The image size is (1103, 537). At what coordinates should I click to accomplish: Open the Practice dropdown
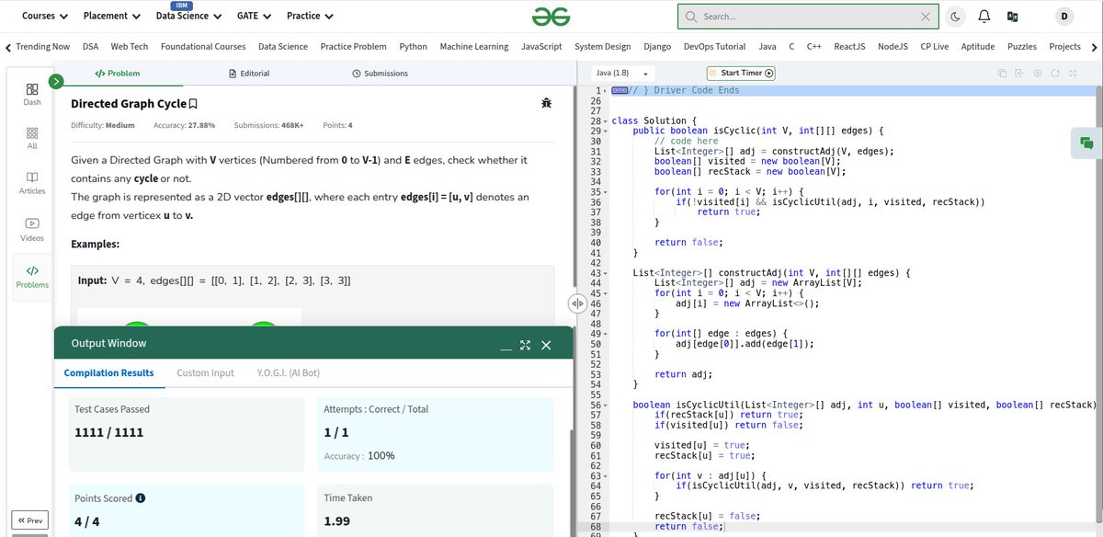coord(310,16)
